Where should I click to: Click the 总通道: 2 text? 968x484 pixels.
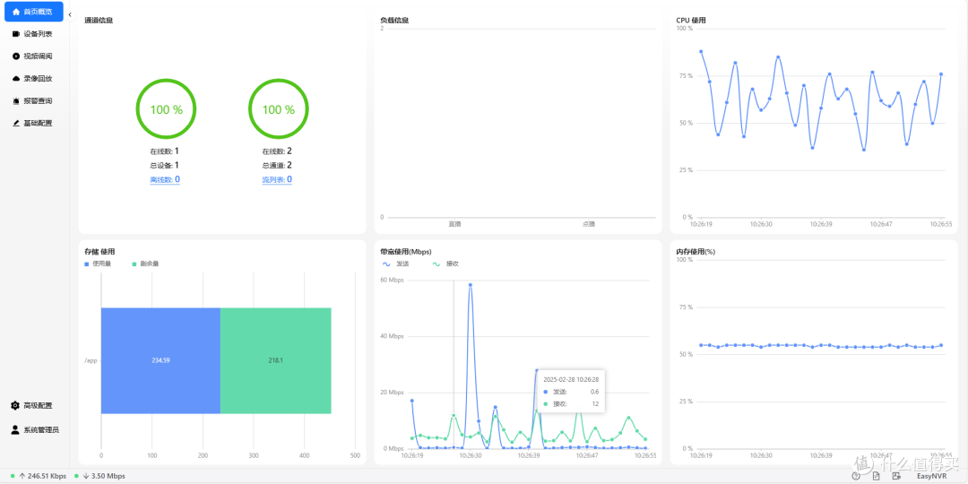point(277,165)
